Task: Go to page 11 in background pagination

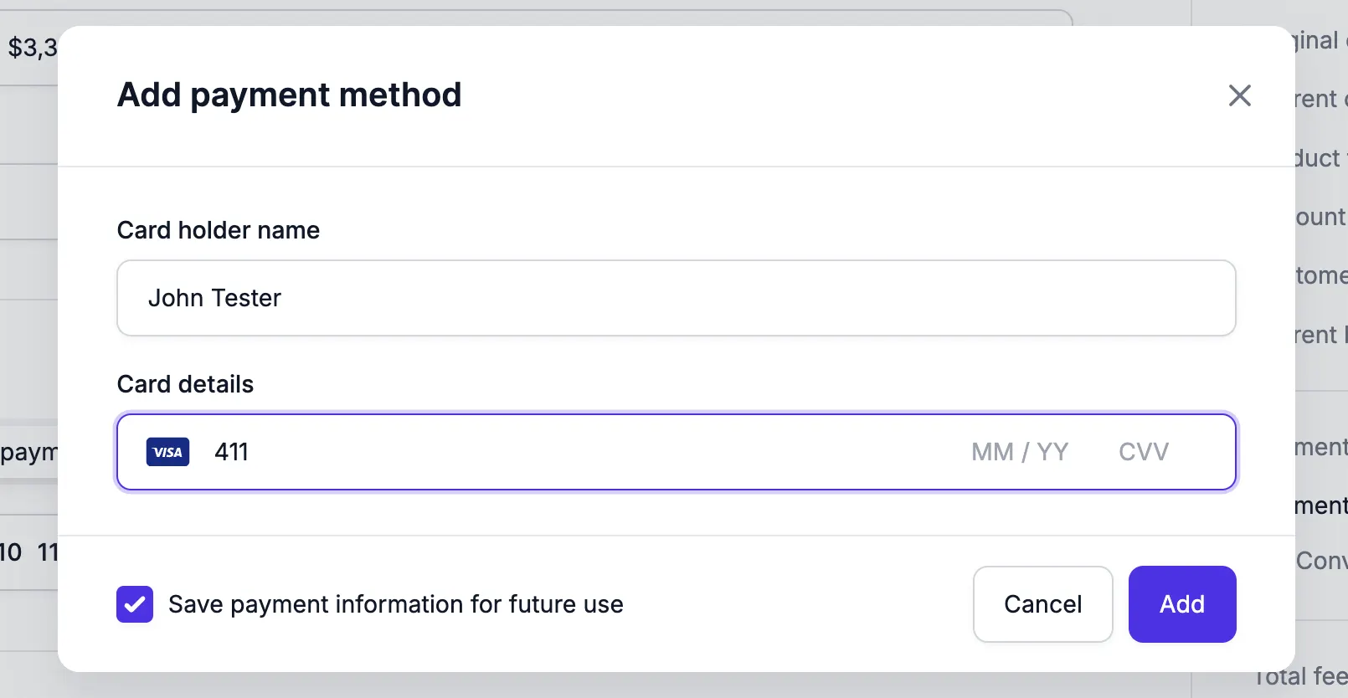Action: point(49,552)
